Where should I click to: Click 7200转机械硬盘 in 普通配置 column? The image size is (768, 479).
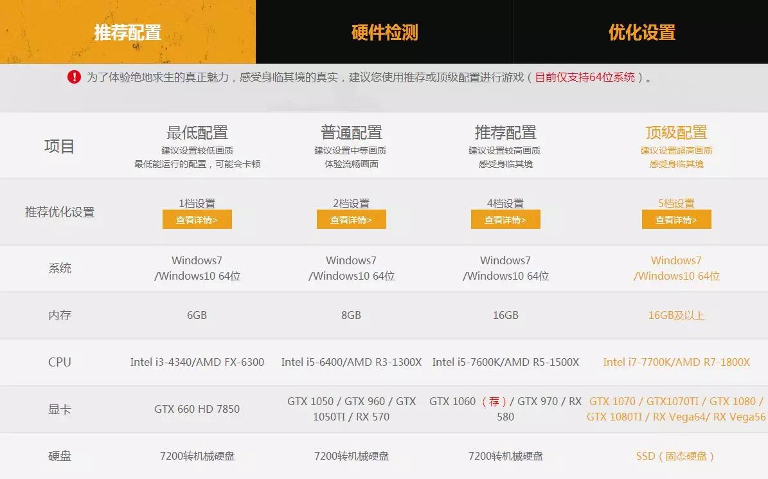[x=351, y=456]
